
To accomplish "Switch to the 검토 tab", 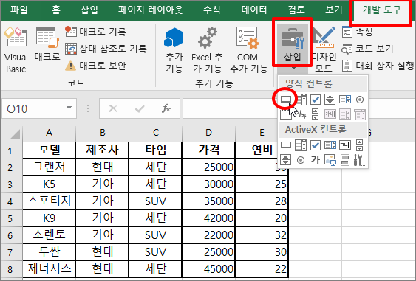I will tap(296, 10).
